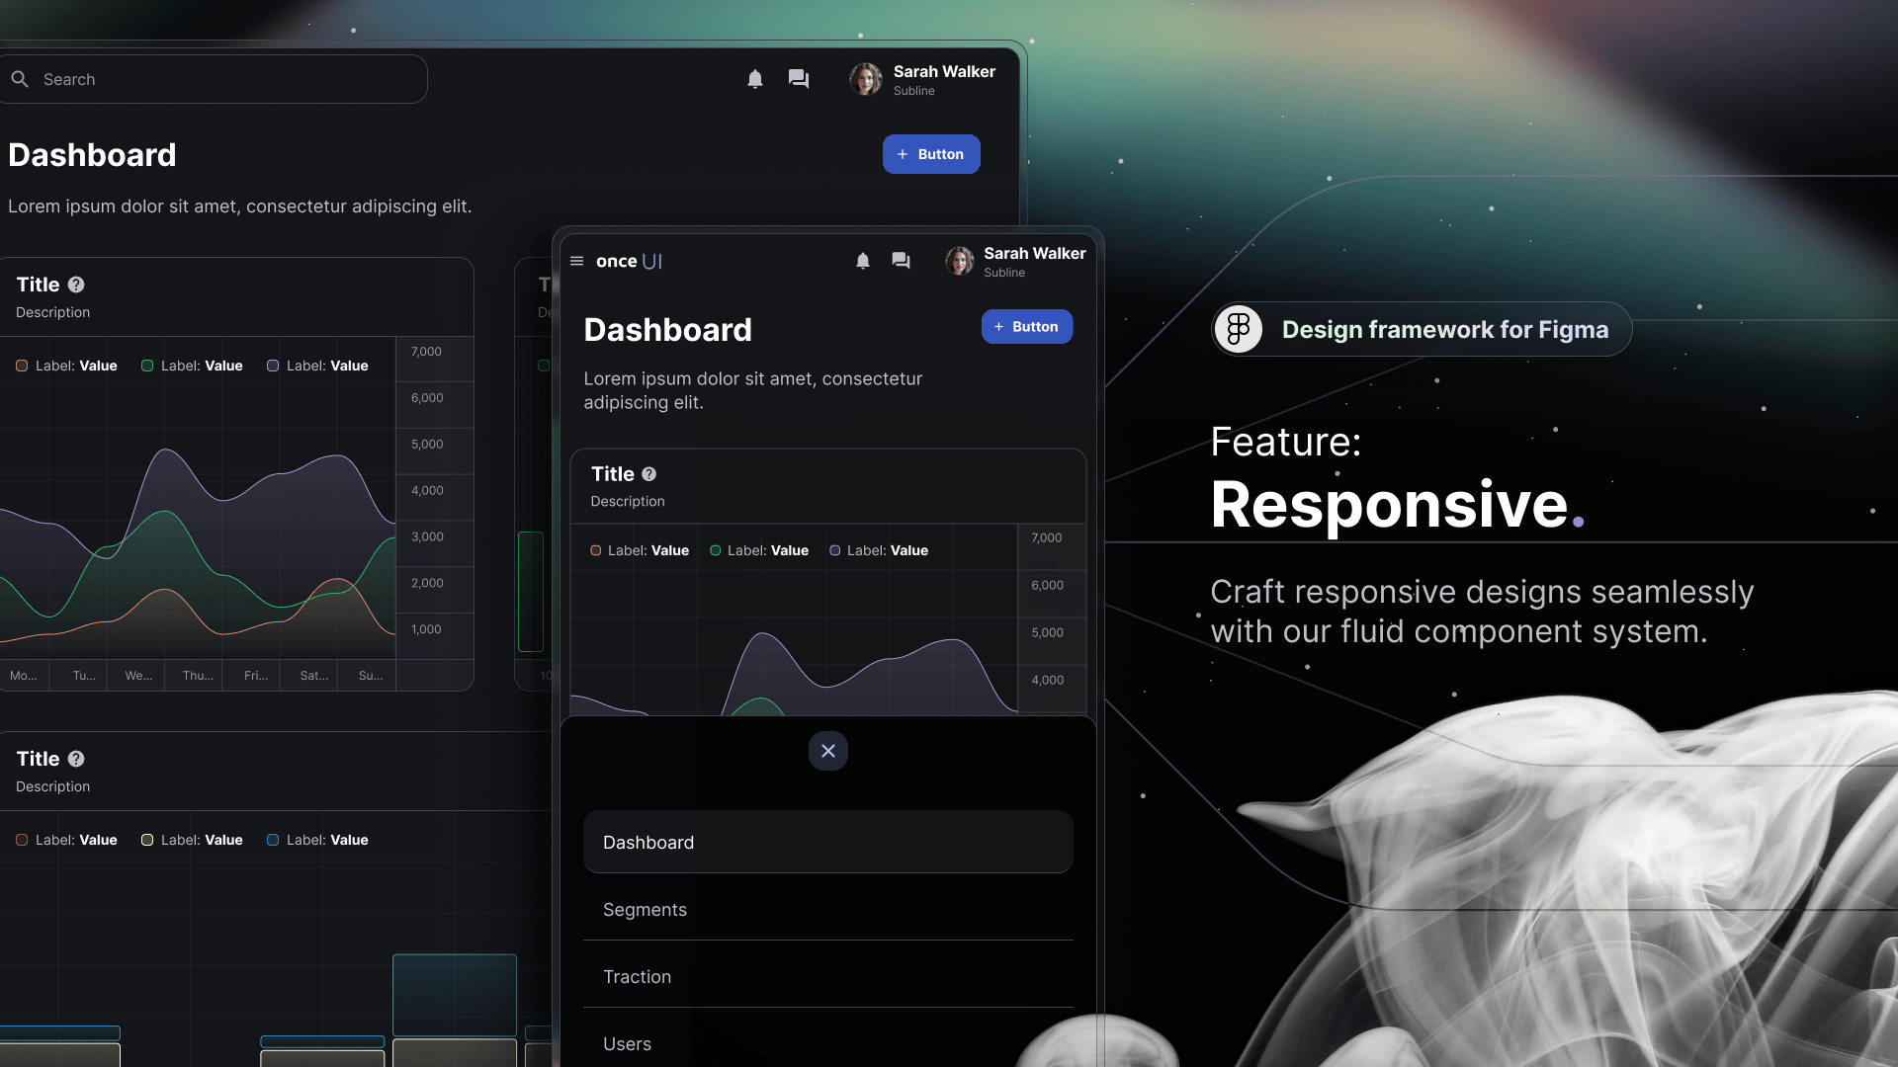1898x1067 pixels.
Task: Click the Sarah Walker name in desktop header
Action: point(944,71)
